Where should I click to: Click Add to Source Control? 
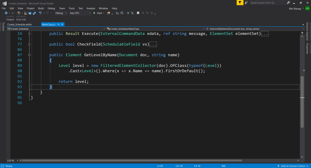click(293, 166)
